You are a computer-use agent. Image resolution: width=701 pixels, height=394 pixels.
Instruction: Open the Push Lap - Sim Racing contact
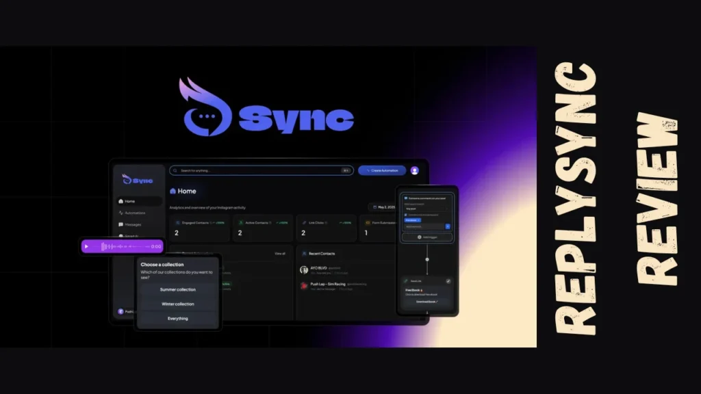[x=346, y=286]
